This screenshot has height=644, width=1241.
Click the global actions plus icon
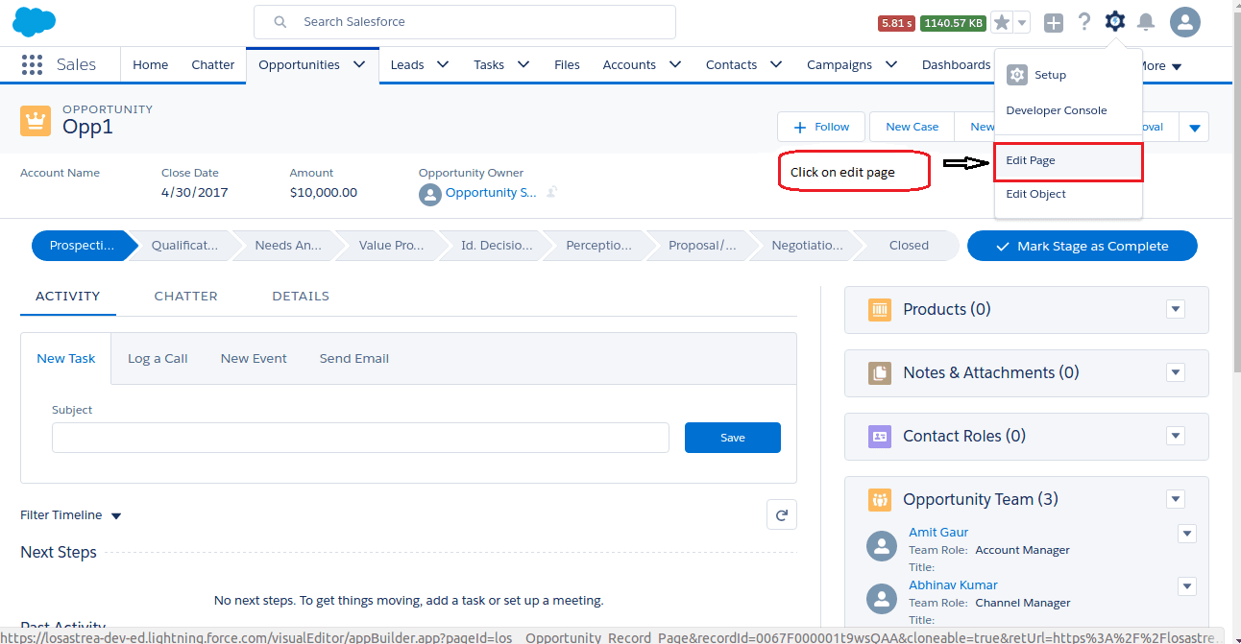click(x=1054, y=22)
